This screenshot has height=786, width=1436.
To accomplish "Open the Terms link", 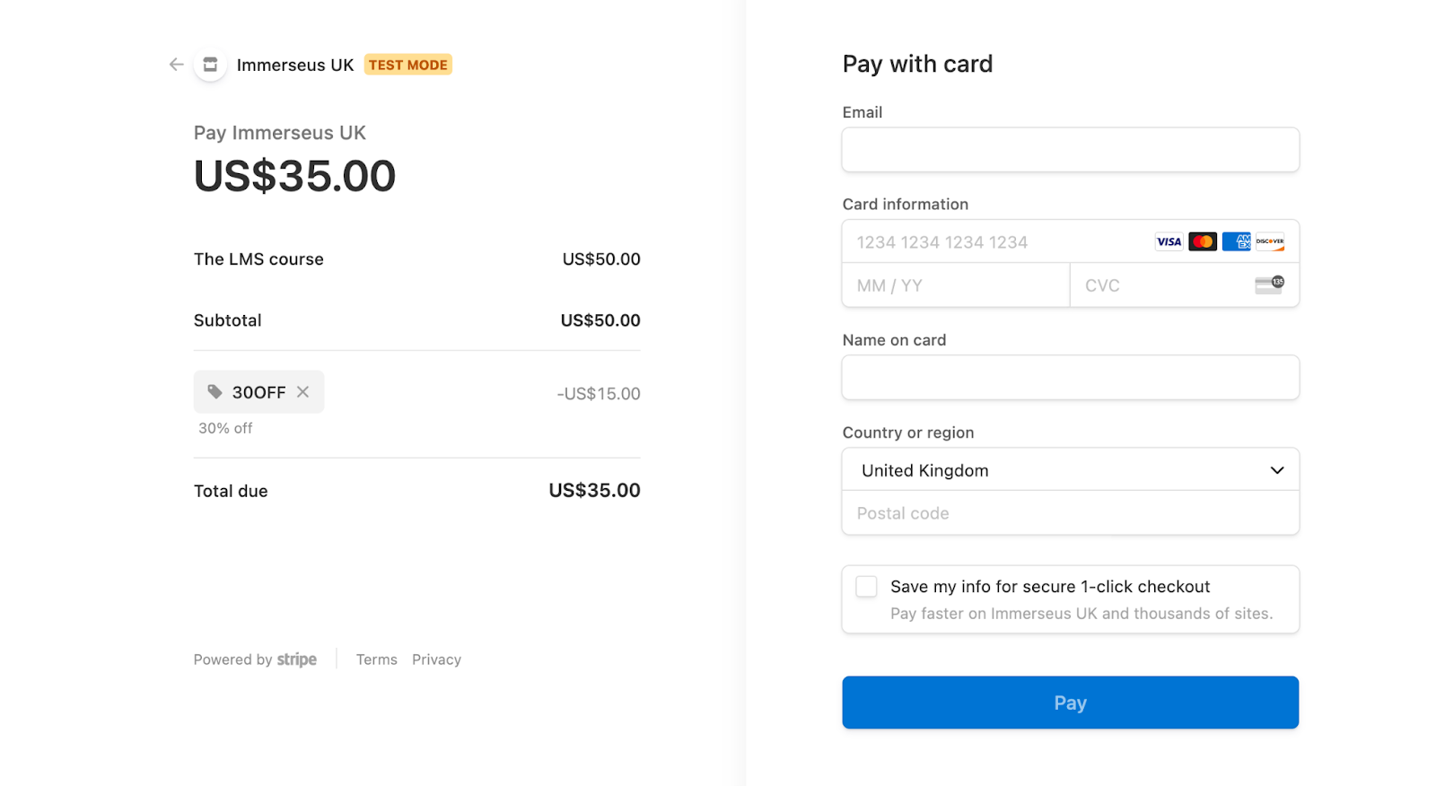I will [376, 659].
